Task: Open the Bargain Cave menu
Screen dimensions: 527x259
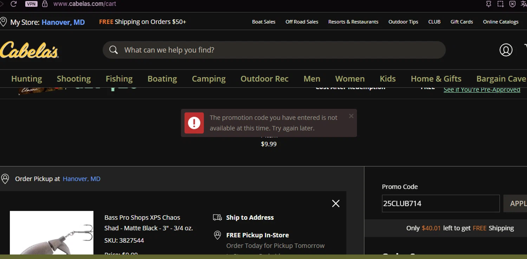Action: pos(501,79)
